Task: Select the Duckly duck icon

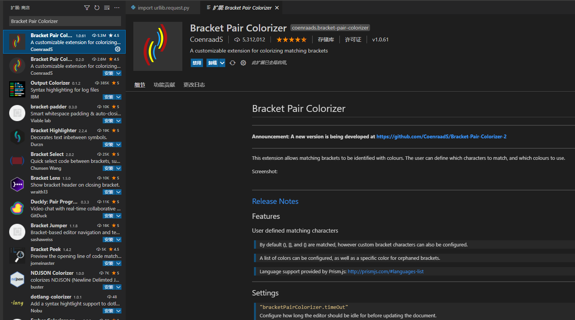Action: (x=17, y=208)
